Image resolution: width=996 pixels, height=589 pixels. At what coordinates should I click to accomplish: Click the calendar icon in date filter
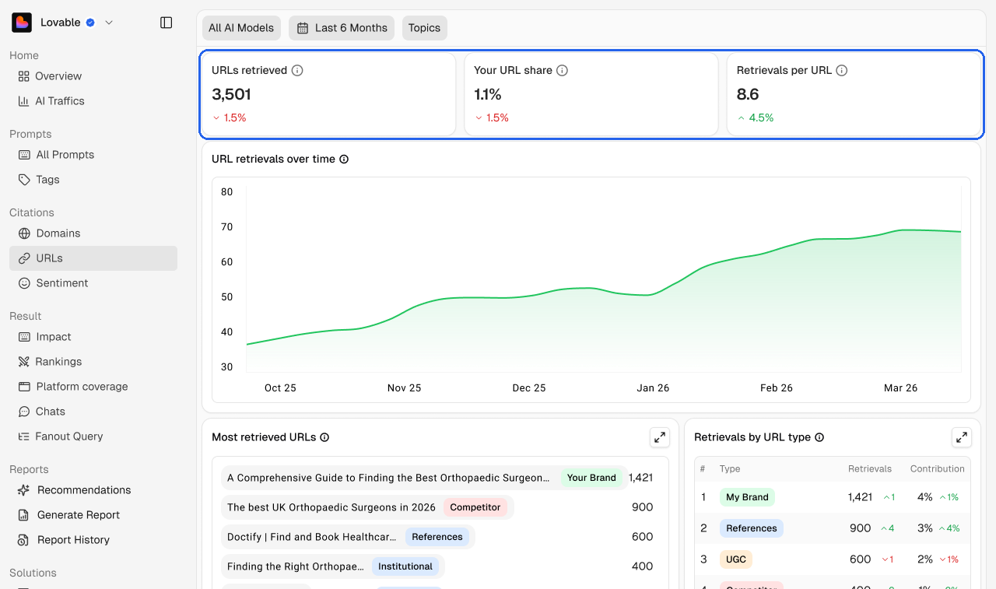[303, 28]
